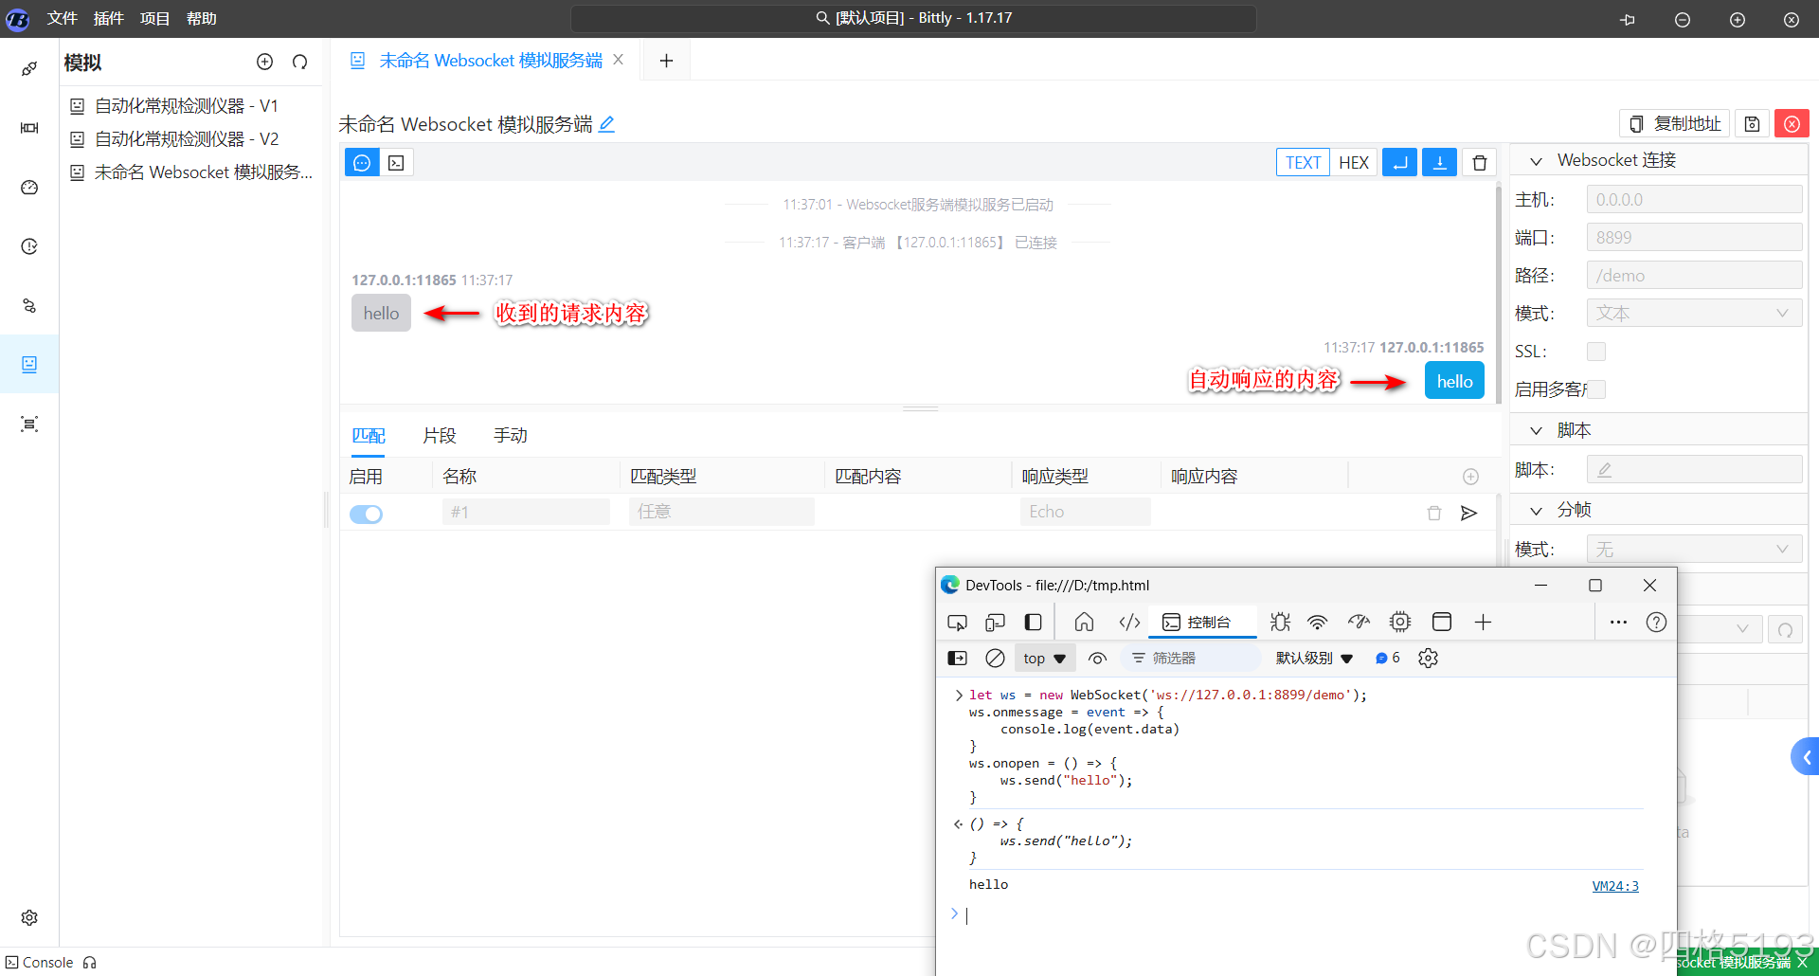Select HEX display format
The height and width of the screenshot is (976, 1819).
(1353, 163)
